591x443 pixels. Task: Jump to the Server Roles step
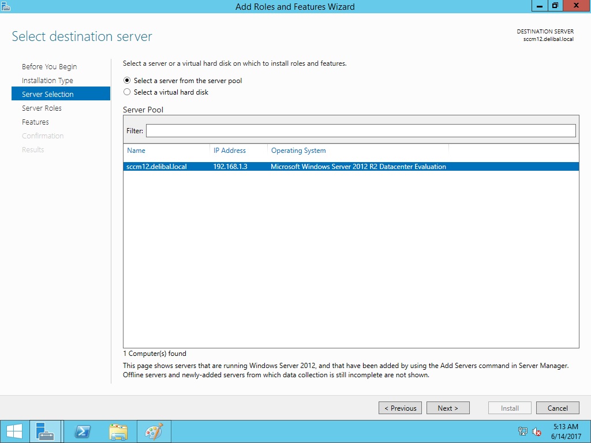tap(42, 108)
